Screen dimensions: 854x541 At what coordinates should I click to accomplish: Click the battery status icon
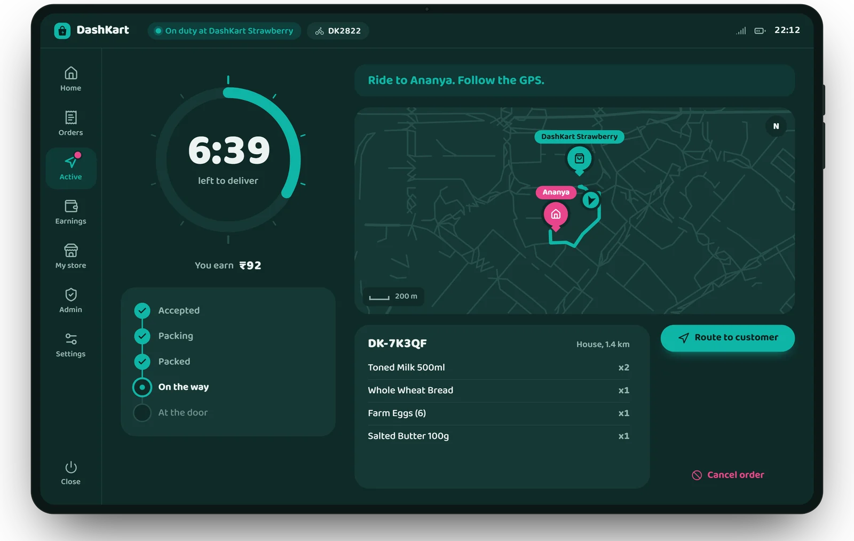760,31
